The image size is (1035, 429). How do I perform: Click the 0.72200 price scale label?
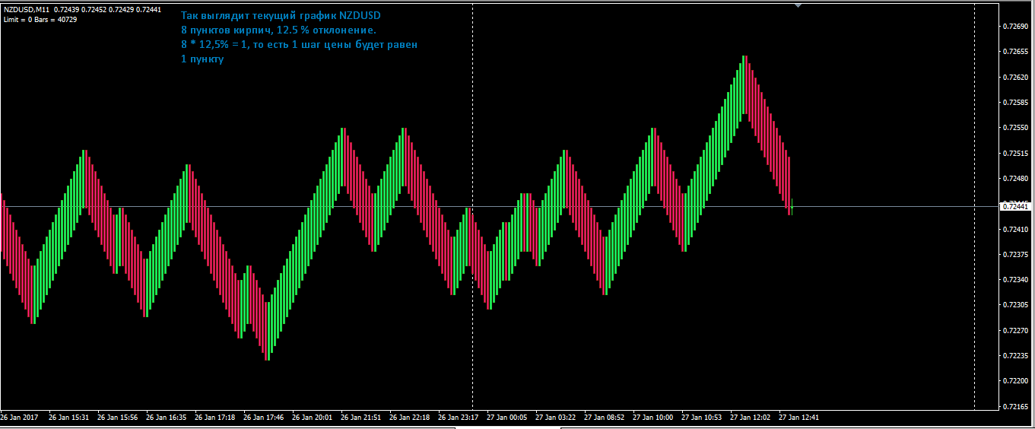[x=1016, y=381]
